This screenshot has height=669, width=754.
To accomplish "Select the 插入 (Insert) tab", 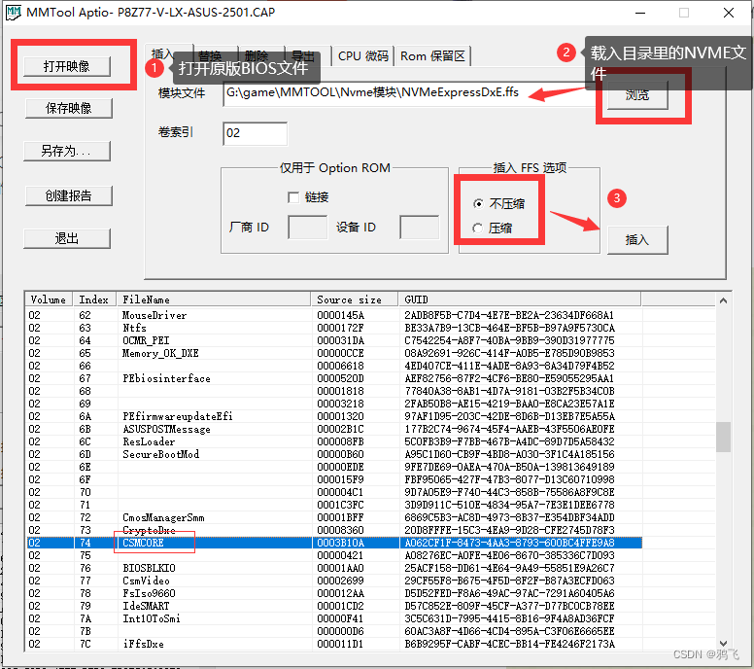I will point(168,53).
